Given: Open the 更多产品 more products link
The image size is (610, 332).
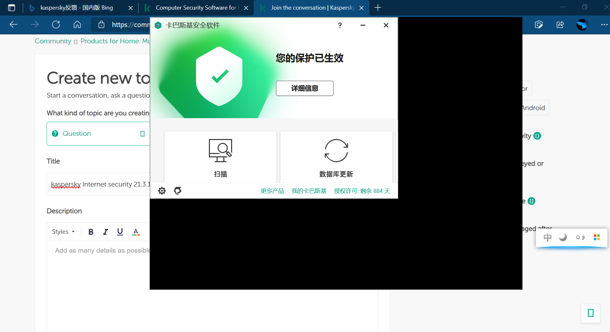Looking at the screenshot, I should coord(272,191).
